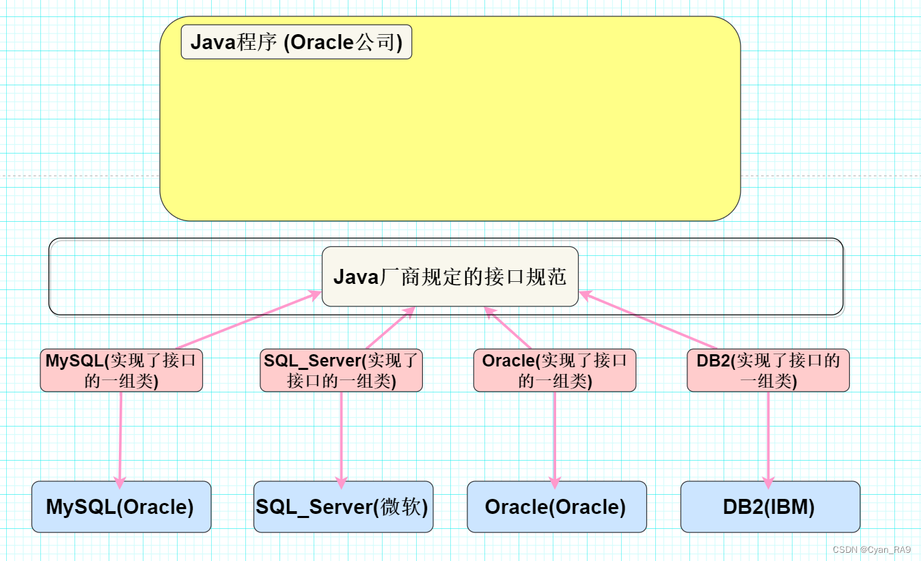Click the blue 'MySQL(Oracle)' database box
This screenshot has width=921, height=561.
[121, 507]
